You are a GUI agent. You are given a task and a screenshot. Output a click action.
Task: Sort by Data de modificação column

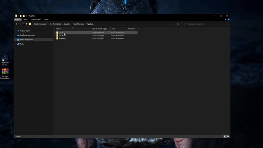pos(99,29)
